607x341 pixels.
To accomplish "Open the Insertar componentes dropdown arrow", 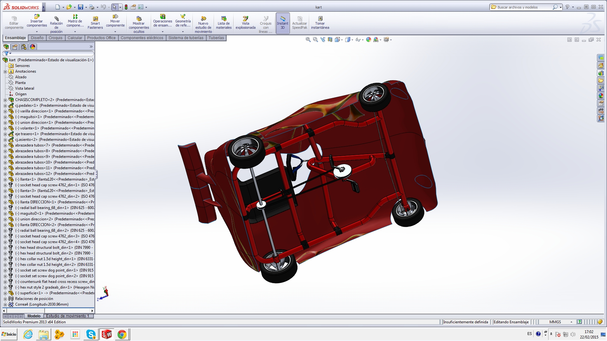I will click(x=37, y=32).
